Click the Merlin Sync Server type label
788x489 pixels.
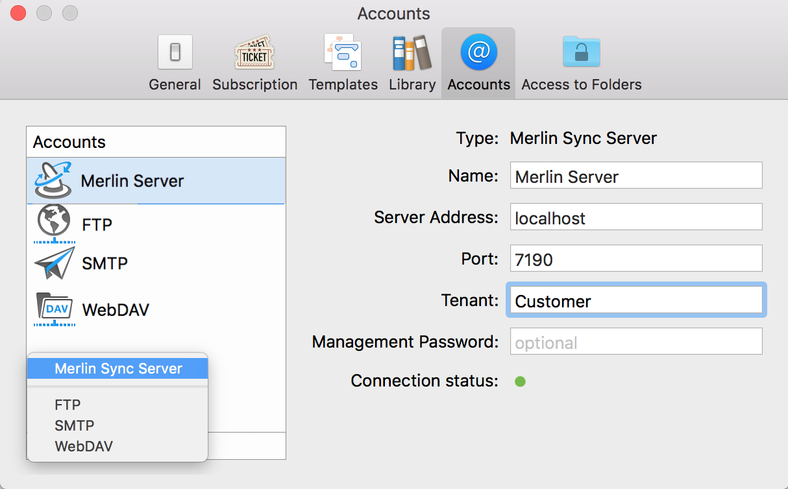coord(584,138)
